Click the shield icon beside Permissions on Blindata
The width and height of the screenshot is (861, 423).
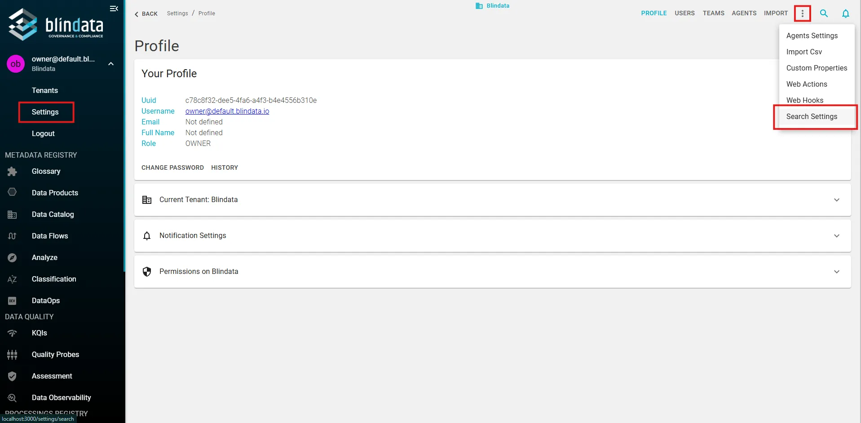147,272
